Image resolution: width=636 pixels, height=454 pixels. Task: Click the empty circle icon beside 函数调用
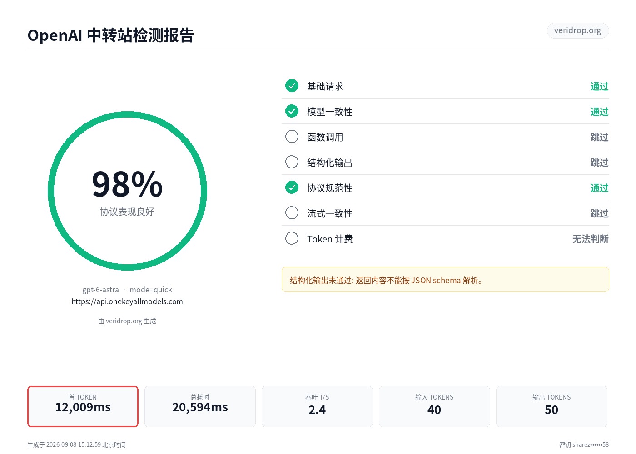292,136
